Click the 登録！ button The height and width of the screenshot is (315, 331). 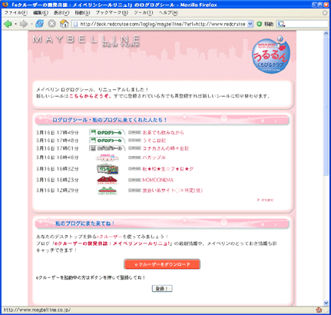point(162,289)
